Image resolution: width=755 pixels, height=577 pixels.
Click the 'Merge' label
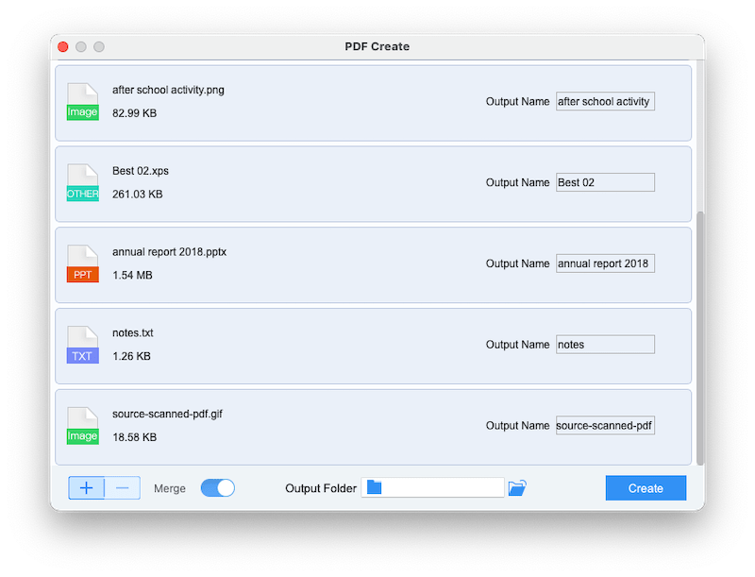170,488
